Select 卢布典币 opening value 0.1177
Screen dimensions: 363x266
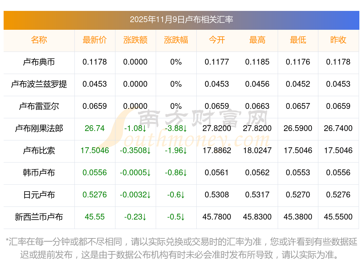217,62
